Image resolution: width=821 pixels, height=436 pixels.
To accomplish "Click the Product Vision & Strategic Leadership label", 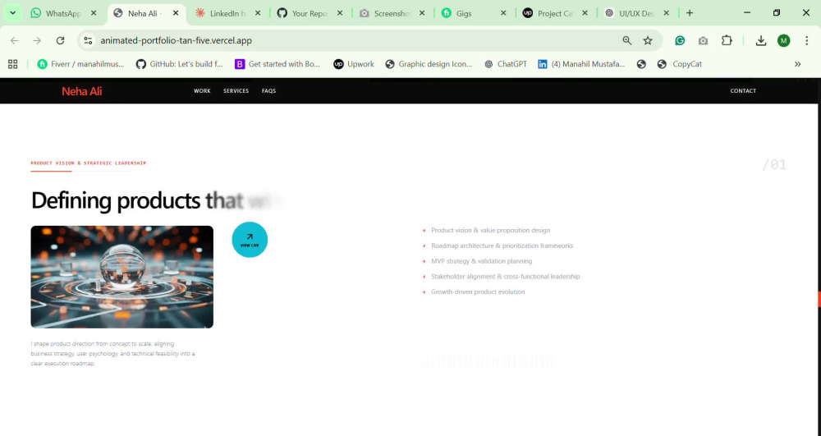I will coord(89,163).
